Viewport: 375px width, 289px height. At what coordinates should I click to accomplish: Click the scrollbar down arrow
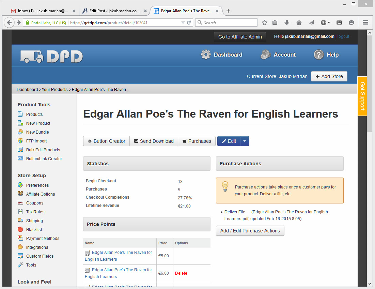[x=370, y=284]
